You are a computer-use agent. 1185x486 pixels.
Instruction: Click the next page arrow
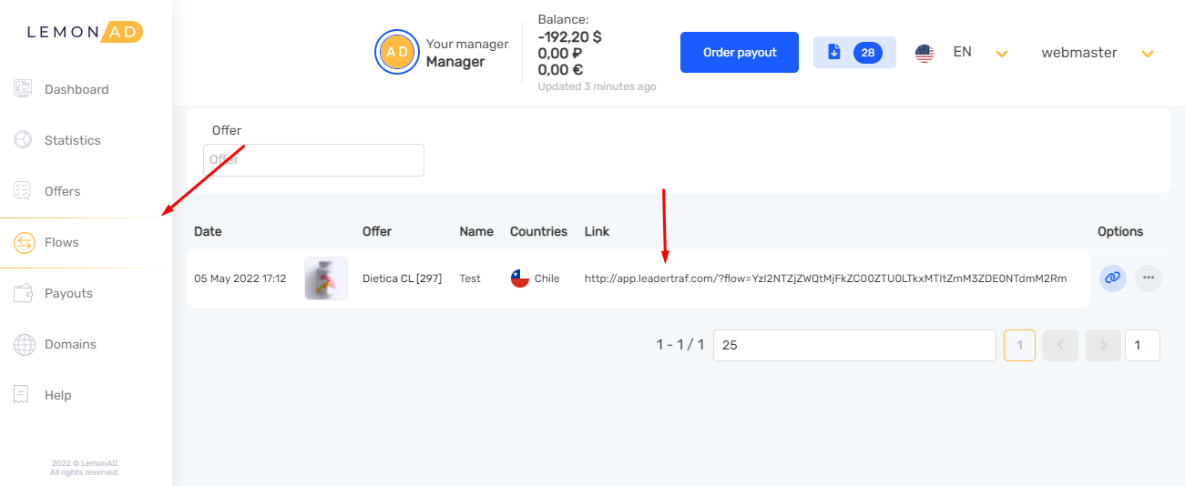click(1103, 345)
